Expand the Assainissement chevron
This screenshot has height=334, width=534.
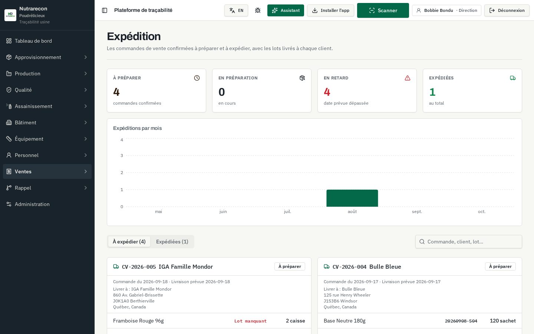86,106
